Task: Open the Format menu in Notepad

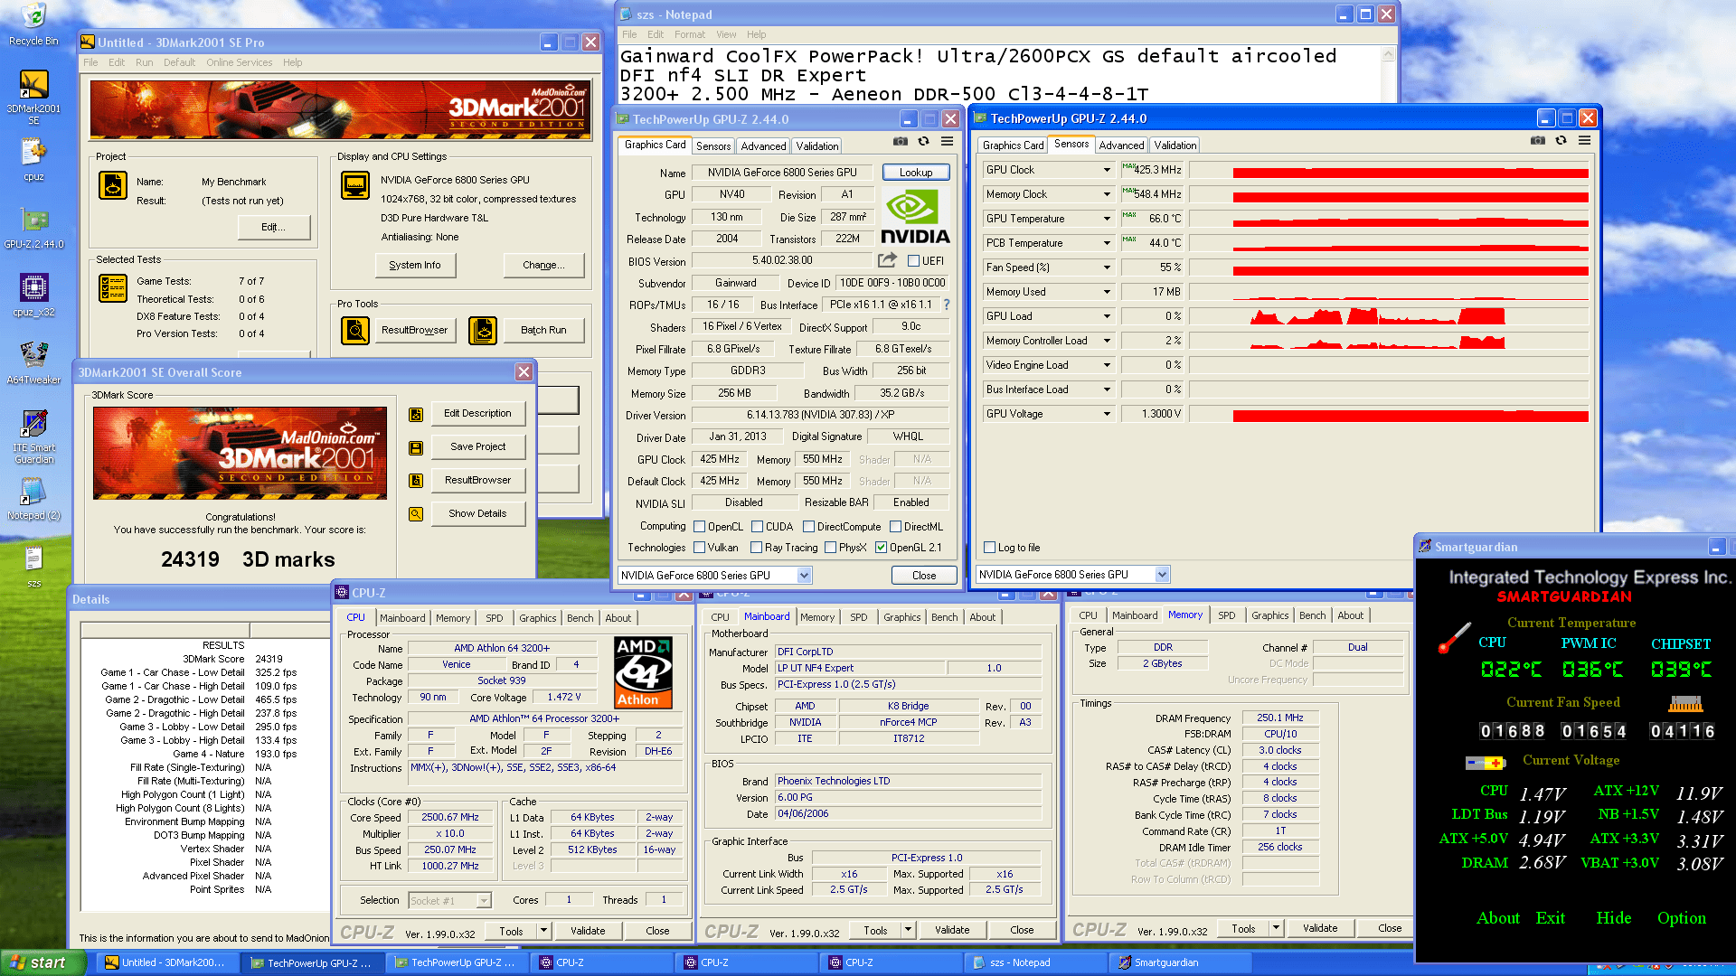Action: (x=689, y=34)
